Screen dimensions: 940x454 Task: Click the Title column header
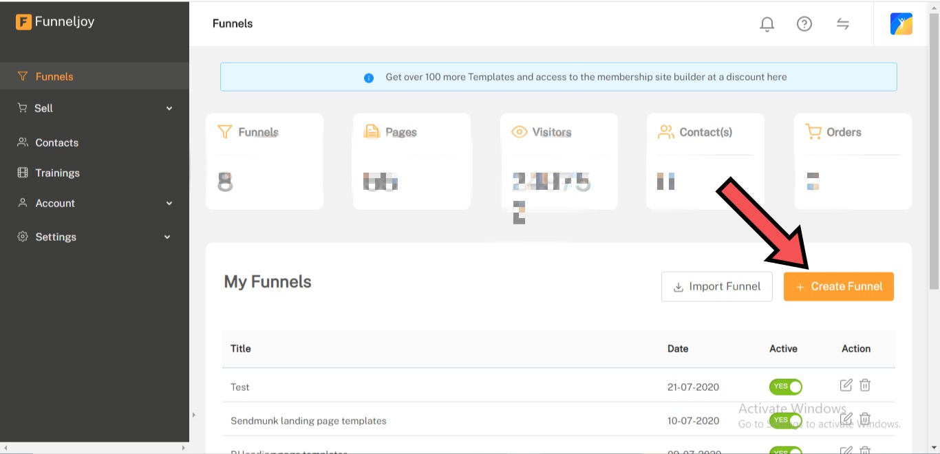[x=241, y=349]
